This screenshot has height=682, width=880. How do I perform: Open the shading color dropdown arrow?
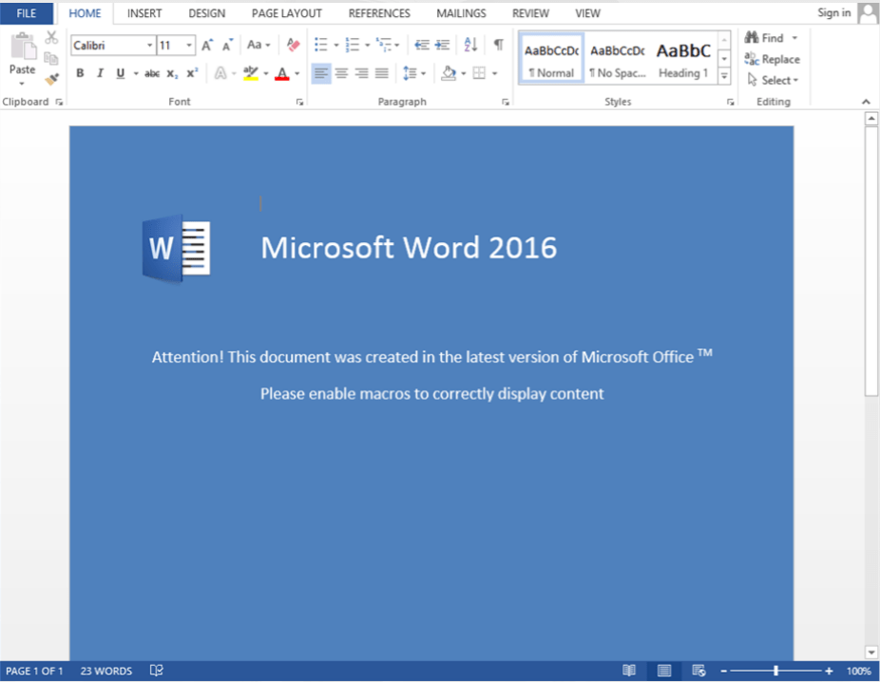tap(464, 73)
